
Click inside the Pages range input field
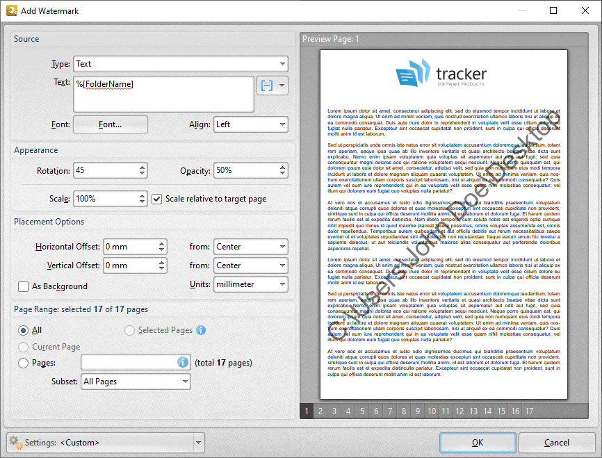125,362
